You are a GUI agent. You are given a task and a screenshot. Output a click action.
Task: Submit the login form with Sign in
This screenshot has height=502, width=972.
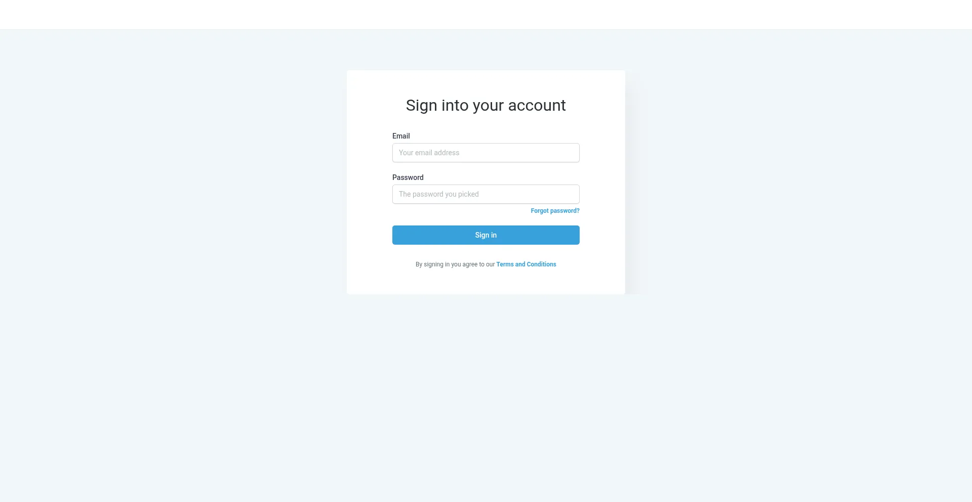click(485, 235)
